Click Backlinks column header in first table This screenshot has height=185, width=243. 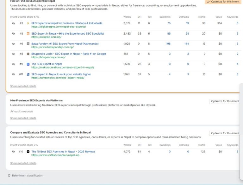(165, 17)
